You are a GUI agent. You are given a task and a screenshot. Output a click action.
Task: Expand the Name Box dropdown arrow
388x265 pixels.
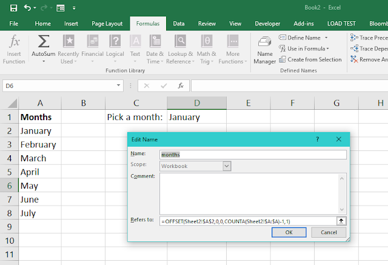pyautogui.click(x=119, y=86)
